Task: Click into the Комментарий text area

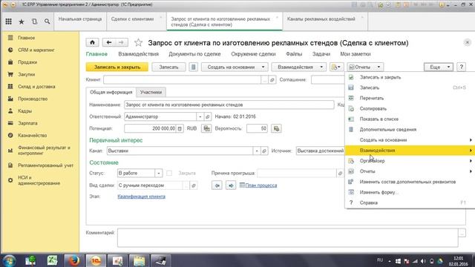Action: pyautogui.click(x=287, y=237)
